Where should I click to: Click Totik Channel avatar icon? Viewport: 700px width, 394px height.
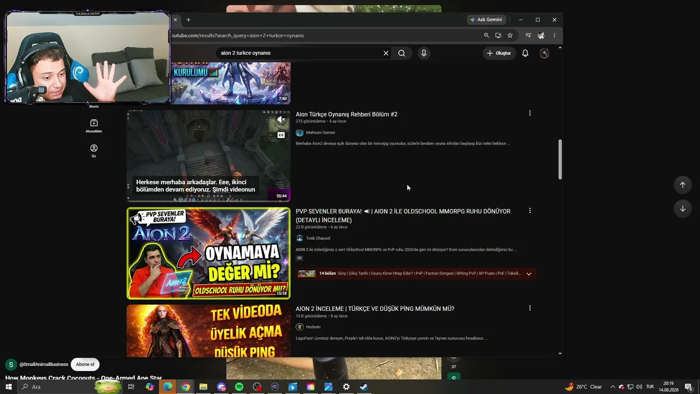tap(300, 238)
